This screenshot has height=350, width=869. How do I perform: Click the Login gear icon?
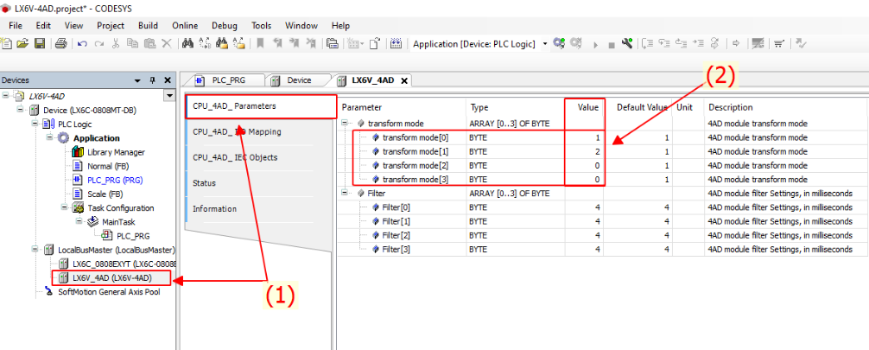click(559, 43)
